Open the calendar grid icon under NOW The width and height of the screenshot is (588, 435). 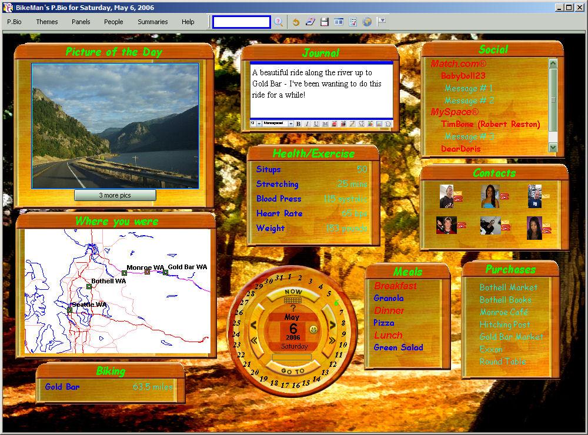pos(292,300)
